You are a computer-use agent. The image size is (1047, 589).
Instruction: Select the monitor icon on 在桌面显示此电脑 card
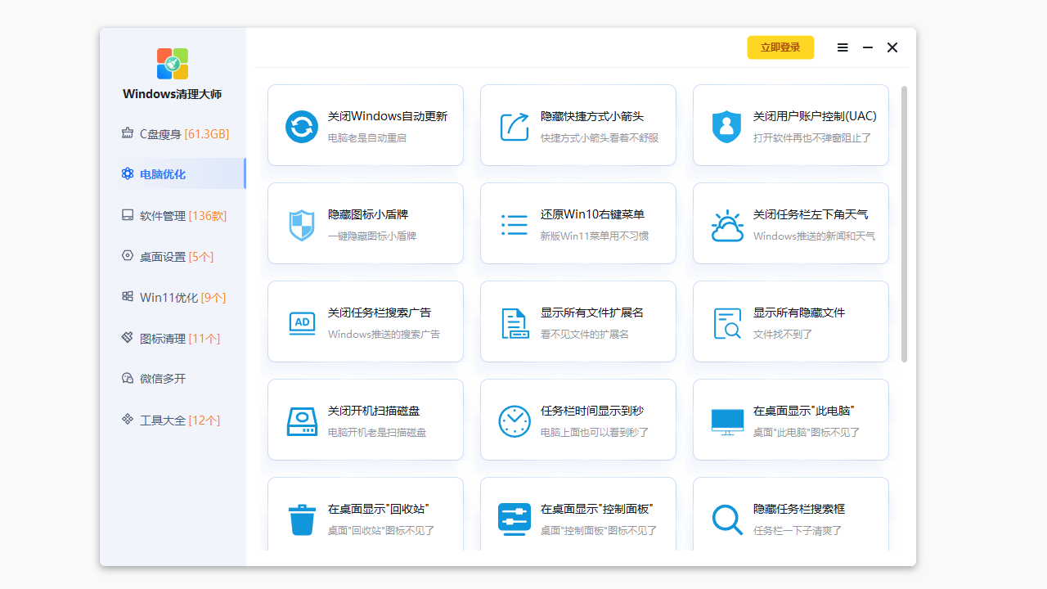(727, 420)
